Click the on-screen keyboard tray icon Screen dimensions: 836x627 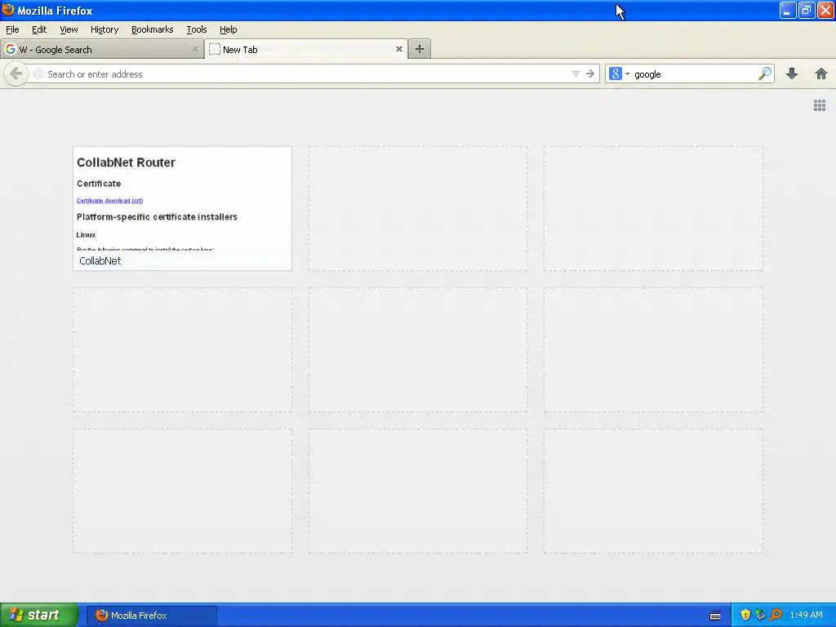[715, 616]
